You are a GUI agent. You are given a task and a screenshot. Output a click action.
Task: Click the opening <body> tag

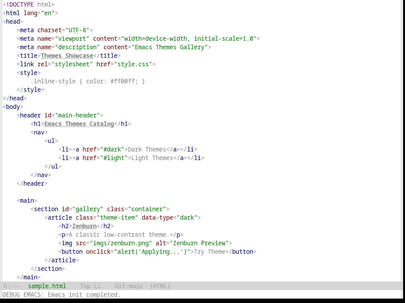point(13,107)
